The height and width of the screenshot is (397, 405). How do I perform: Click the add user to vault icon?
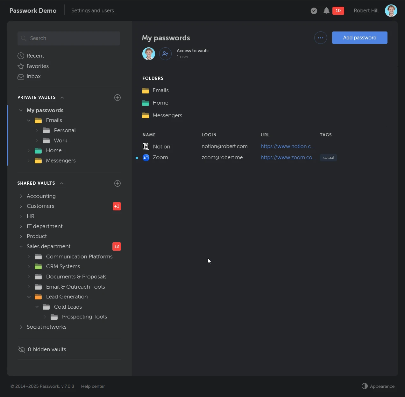click(x=165, y=54)
